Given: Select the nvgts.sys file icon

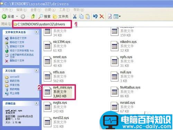Looking at the screenshot, I should (x=47, y=107).
